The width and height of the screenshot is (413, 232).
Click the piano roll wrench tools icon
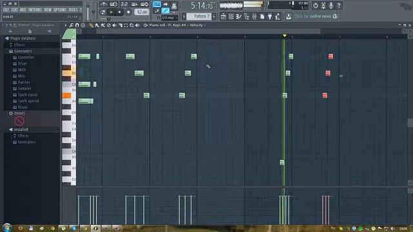tap(72, 25)
